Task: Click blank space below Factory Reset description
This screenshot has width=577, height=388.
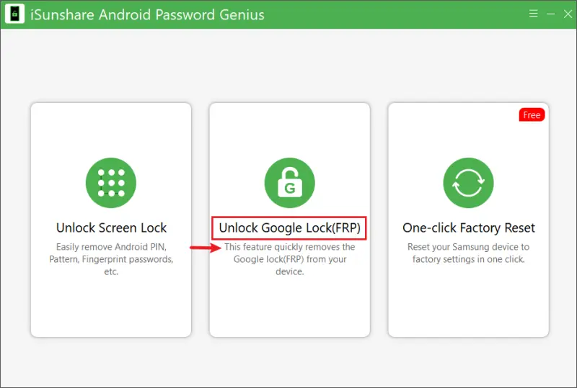Action: (x=468, y=302)
